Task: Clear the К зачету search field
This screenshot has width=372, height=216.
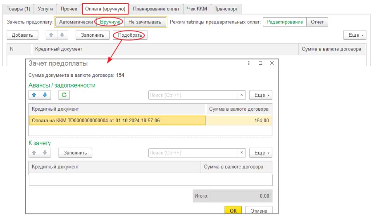Action: coord(242,153)
